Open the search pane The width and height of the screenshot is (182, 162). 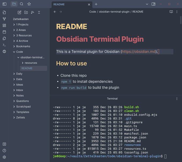[x=21, y=4]
